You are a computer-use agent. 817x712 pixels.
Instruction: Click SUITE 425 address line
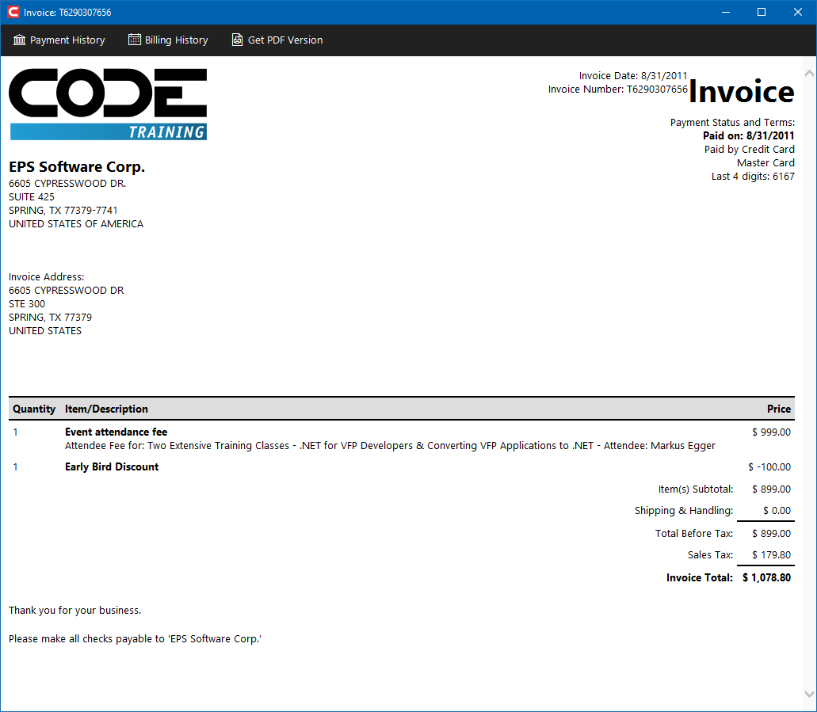[x=31, y=197]
